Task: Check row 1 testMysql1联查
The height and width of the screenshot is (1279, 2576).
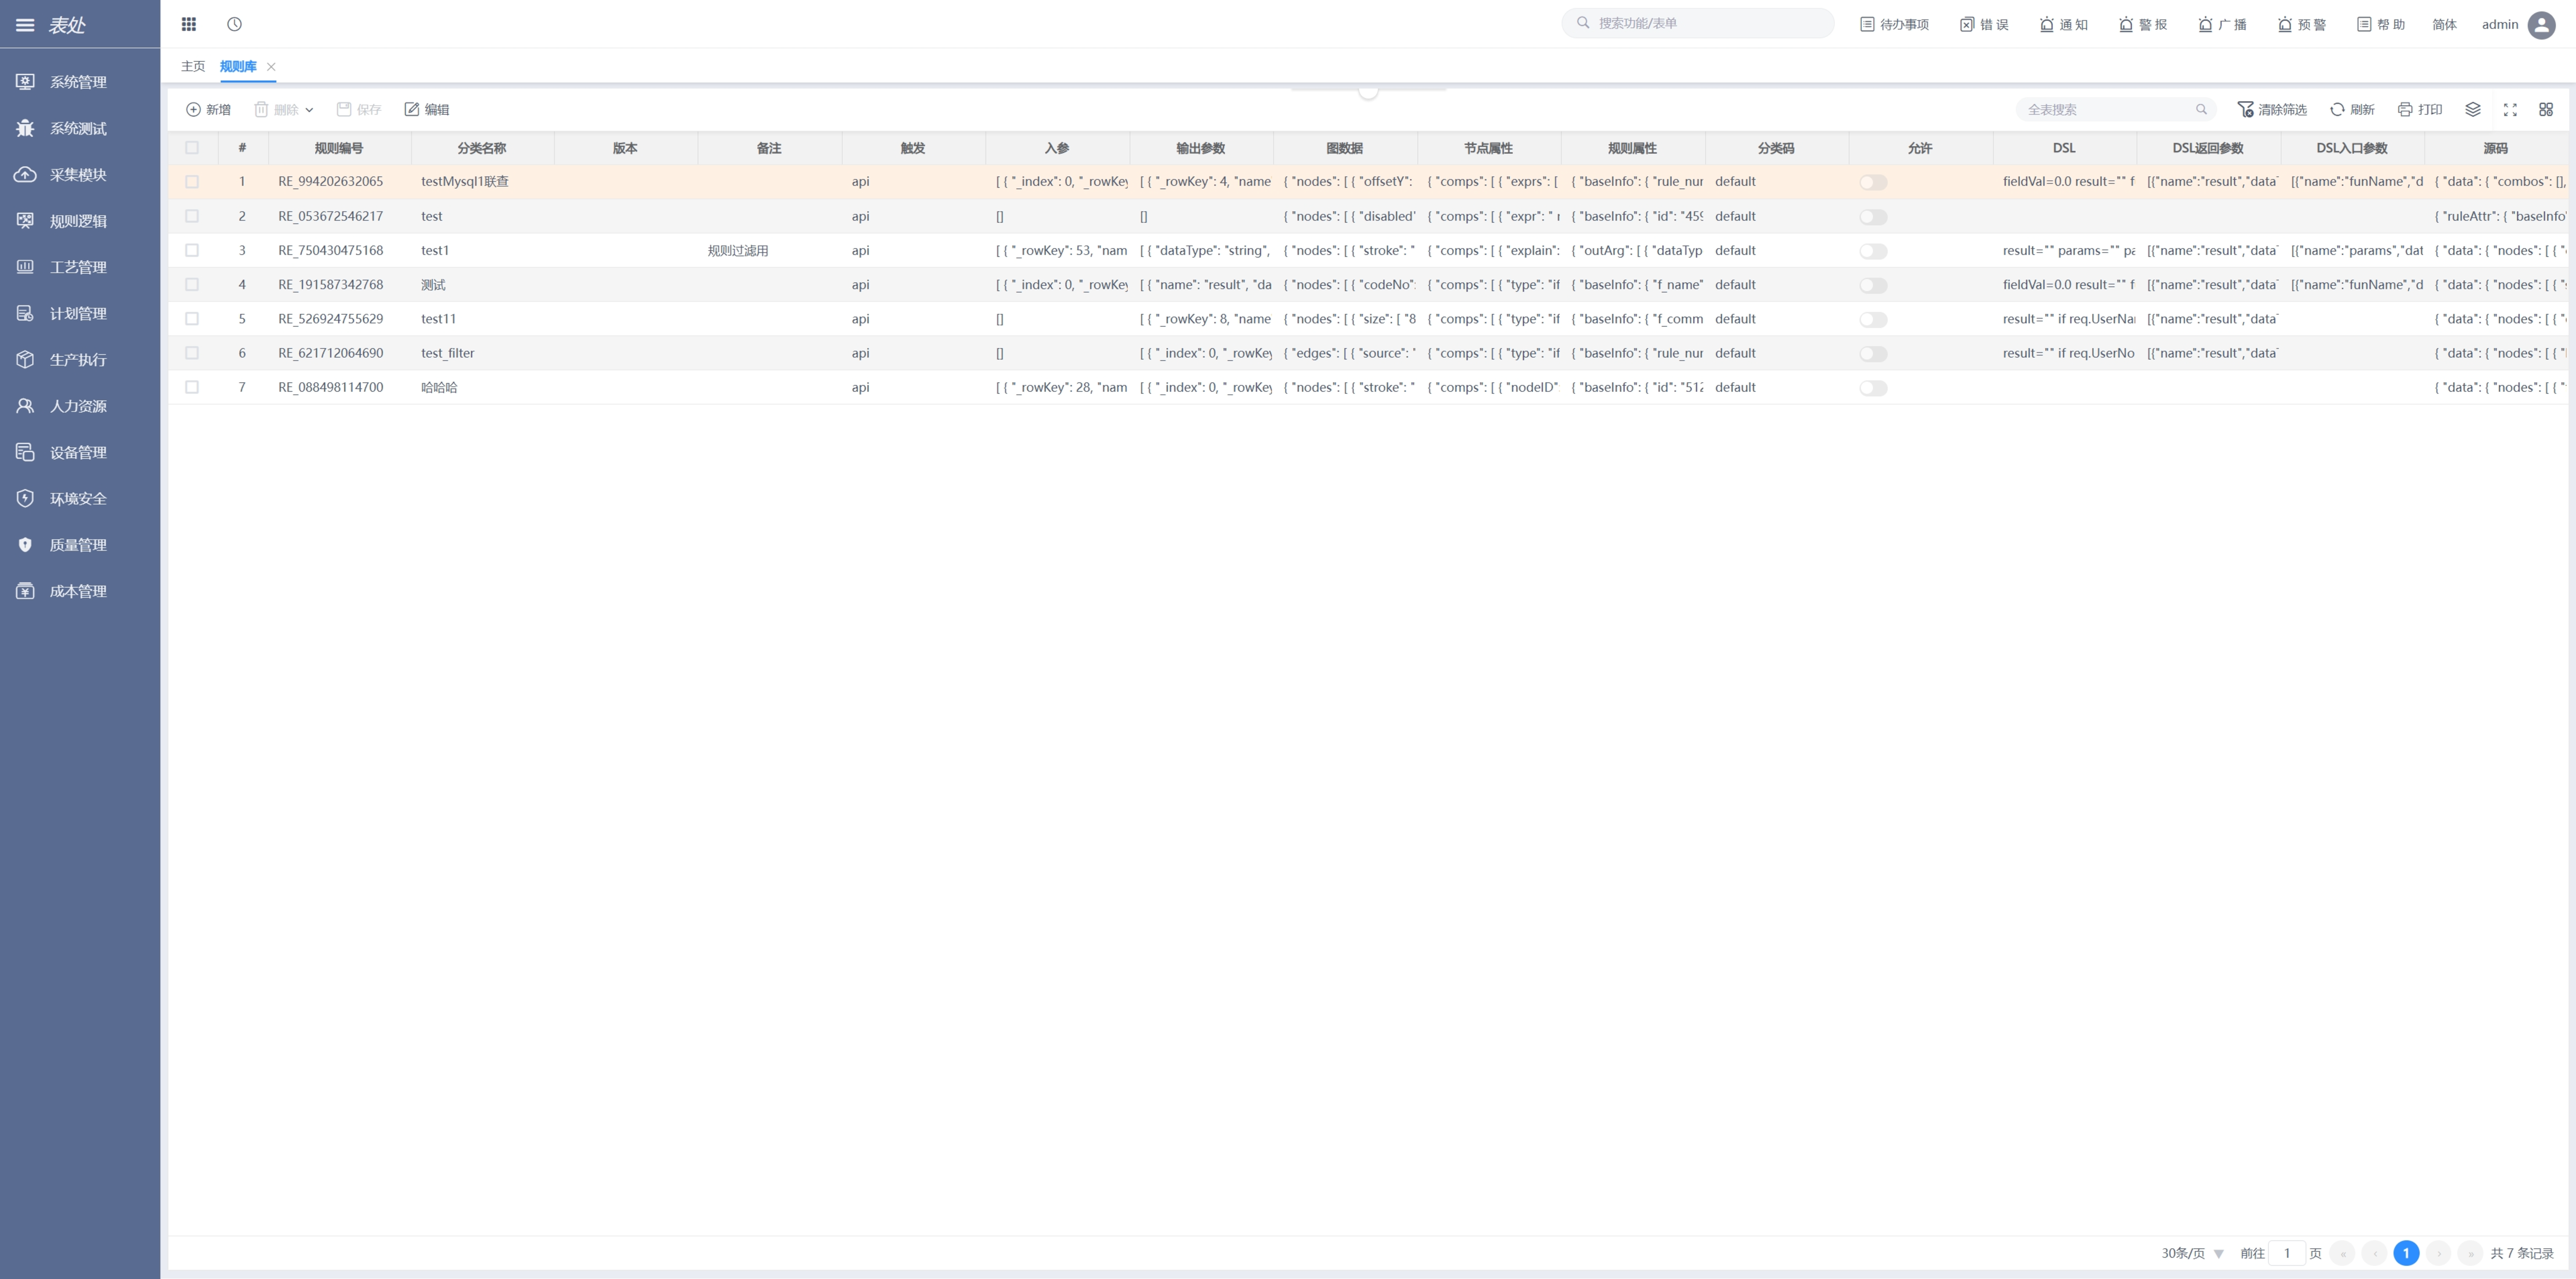Action: pos(192,182)
